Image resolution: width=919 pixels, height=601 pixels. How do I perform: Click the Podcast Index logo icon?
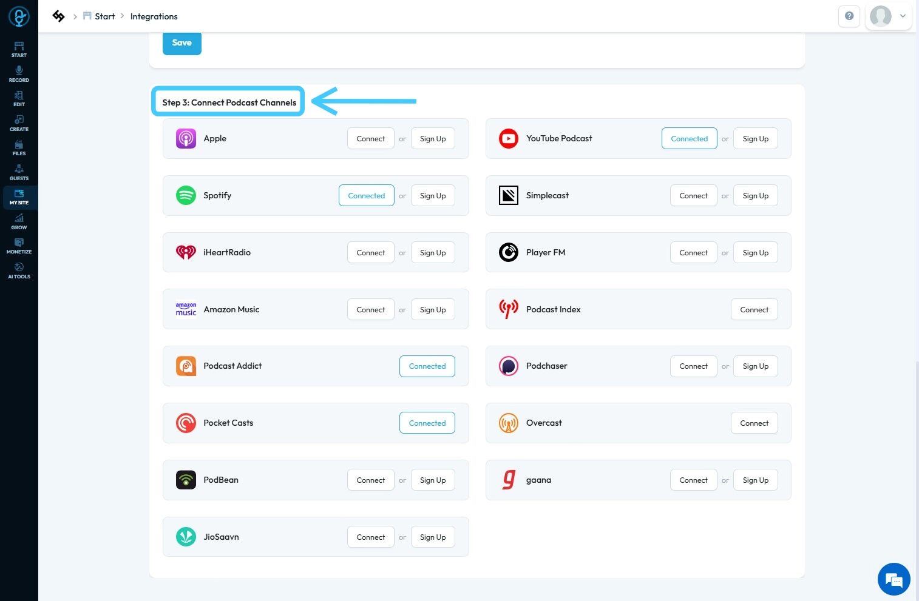(509, 309)
